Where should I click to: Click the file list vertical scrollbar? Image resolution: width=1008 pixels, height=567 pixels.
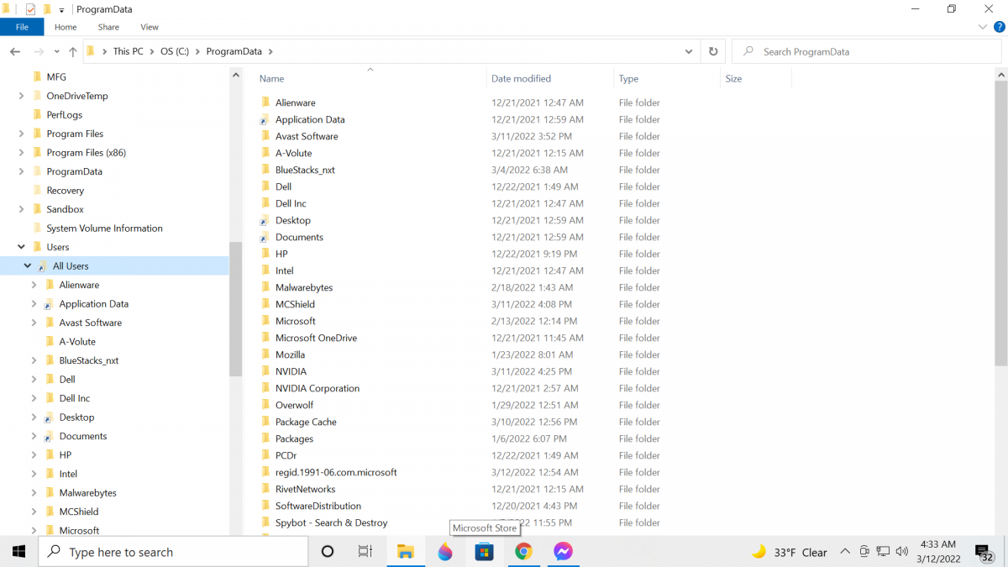[x=1000, y=223]
